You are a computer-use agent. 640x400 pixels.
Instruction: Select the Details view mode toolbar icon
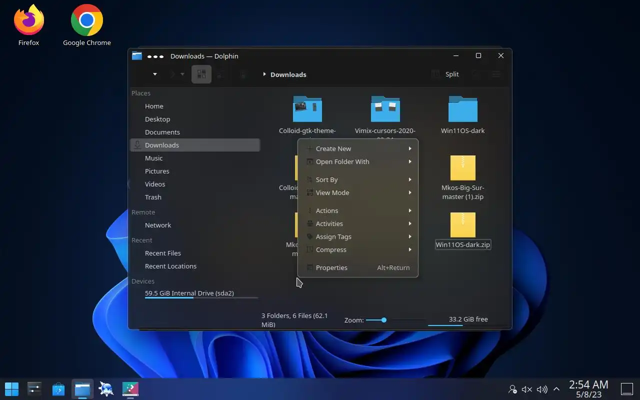[243, 74]
